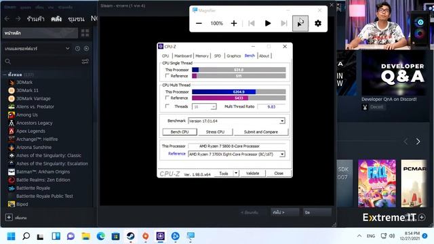Click Multi Thread Reference score bar
The height and width of the screenshot is (244, 434).
239,98
